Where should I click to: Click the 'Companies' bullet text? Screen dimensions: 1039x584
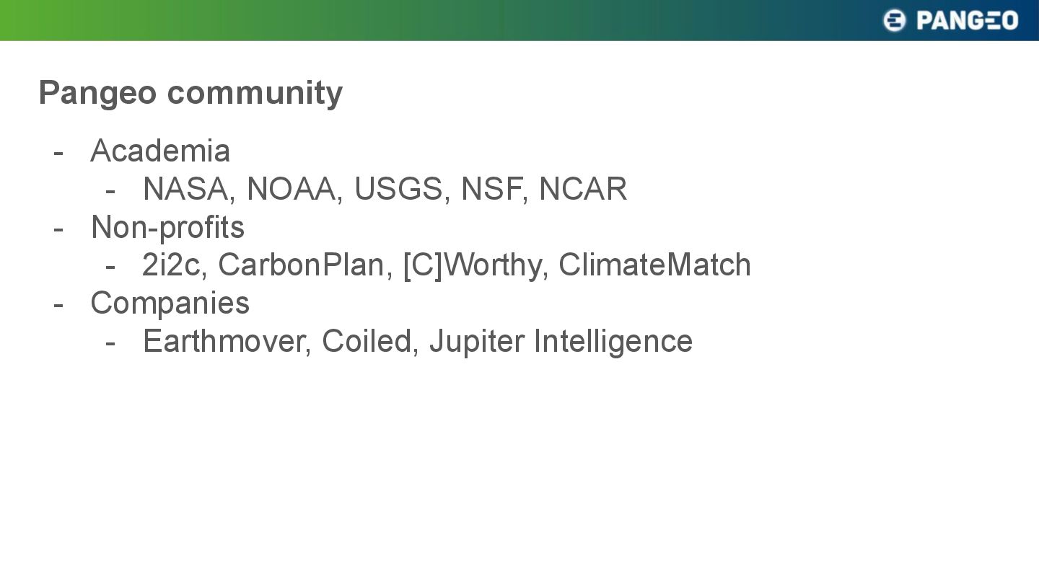[x=170, y=303]
